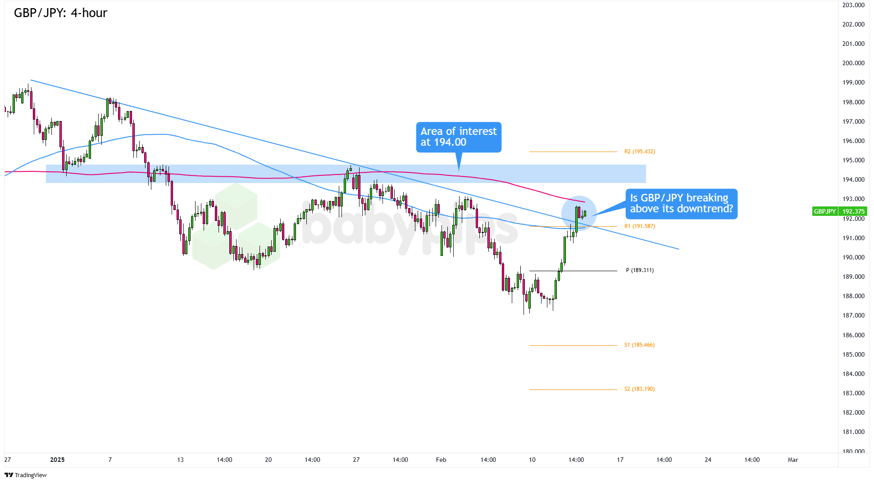Click the 13 date label on the time axis

coord(181,460)
